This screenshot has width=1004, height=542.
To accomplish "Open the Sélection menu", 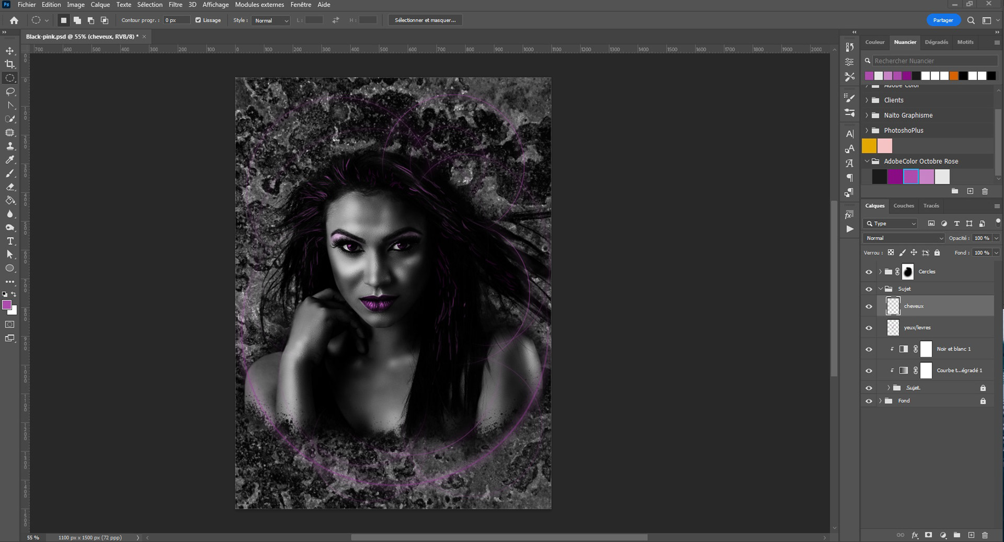I will pyautogui.click(x=150, y=5).
